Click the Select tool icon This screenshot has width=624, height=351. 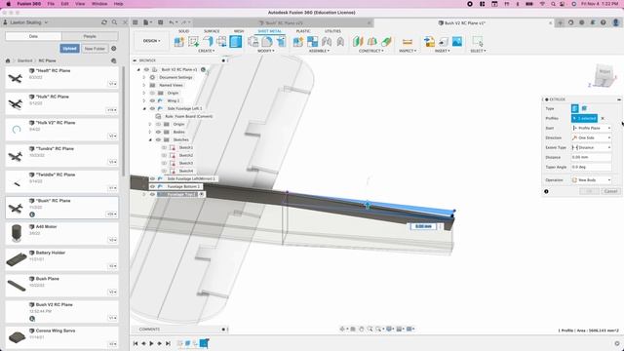(478, 41)
